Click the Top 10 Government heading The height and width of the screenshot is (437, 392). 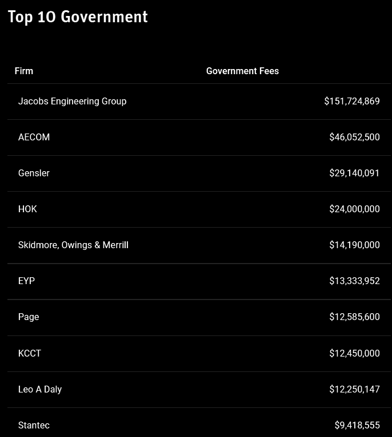[x=78, y=17]
